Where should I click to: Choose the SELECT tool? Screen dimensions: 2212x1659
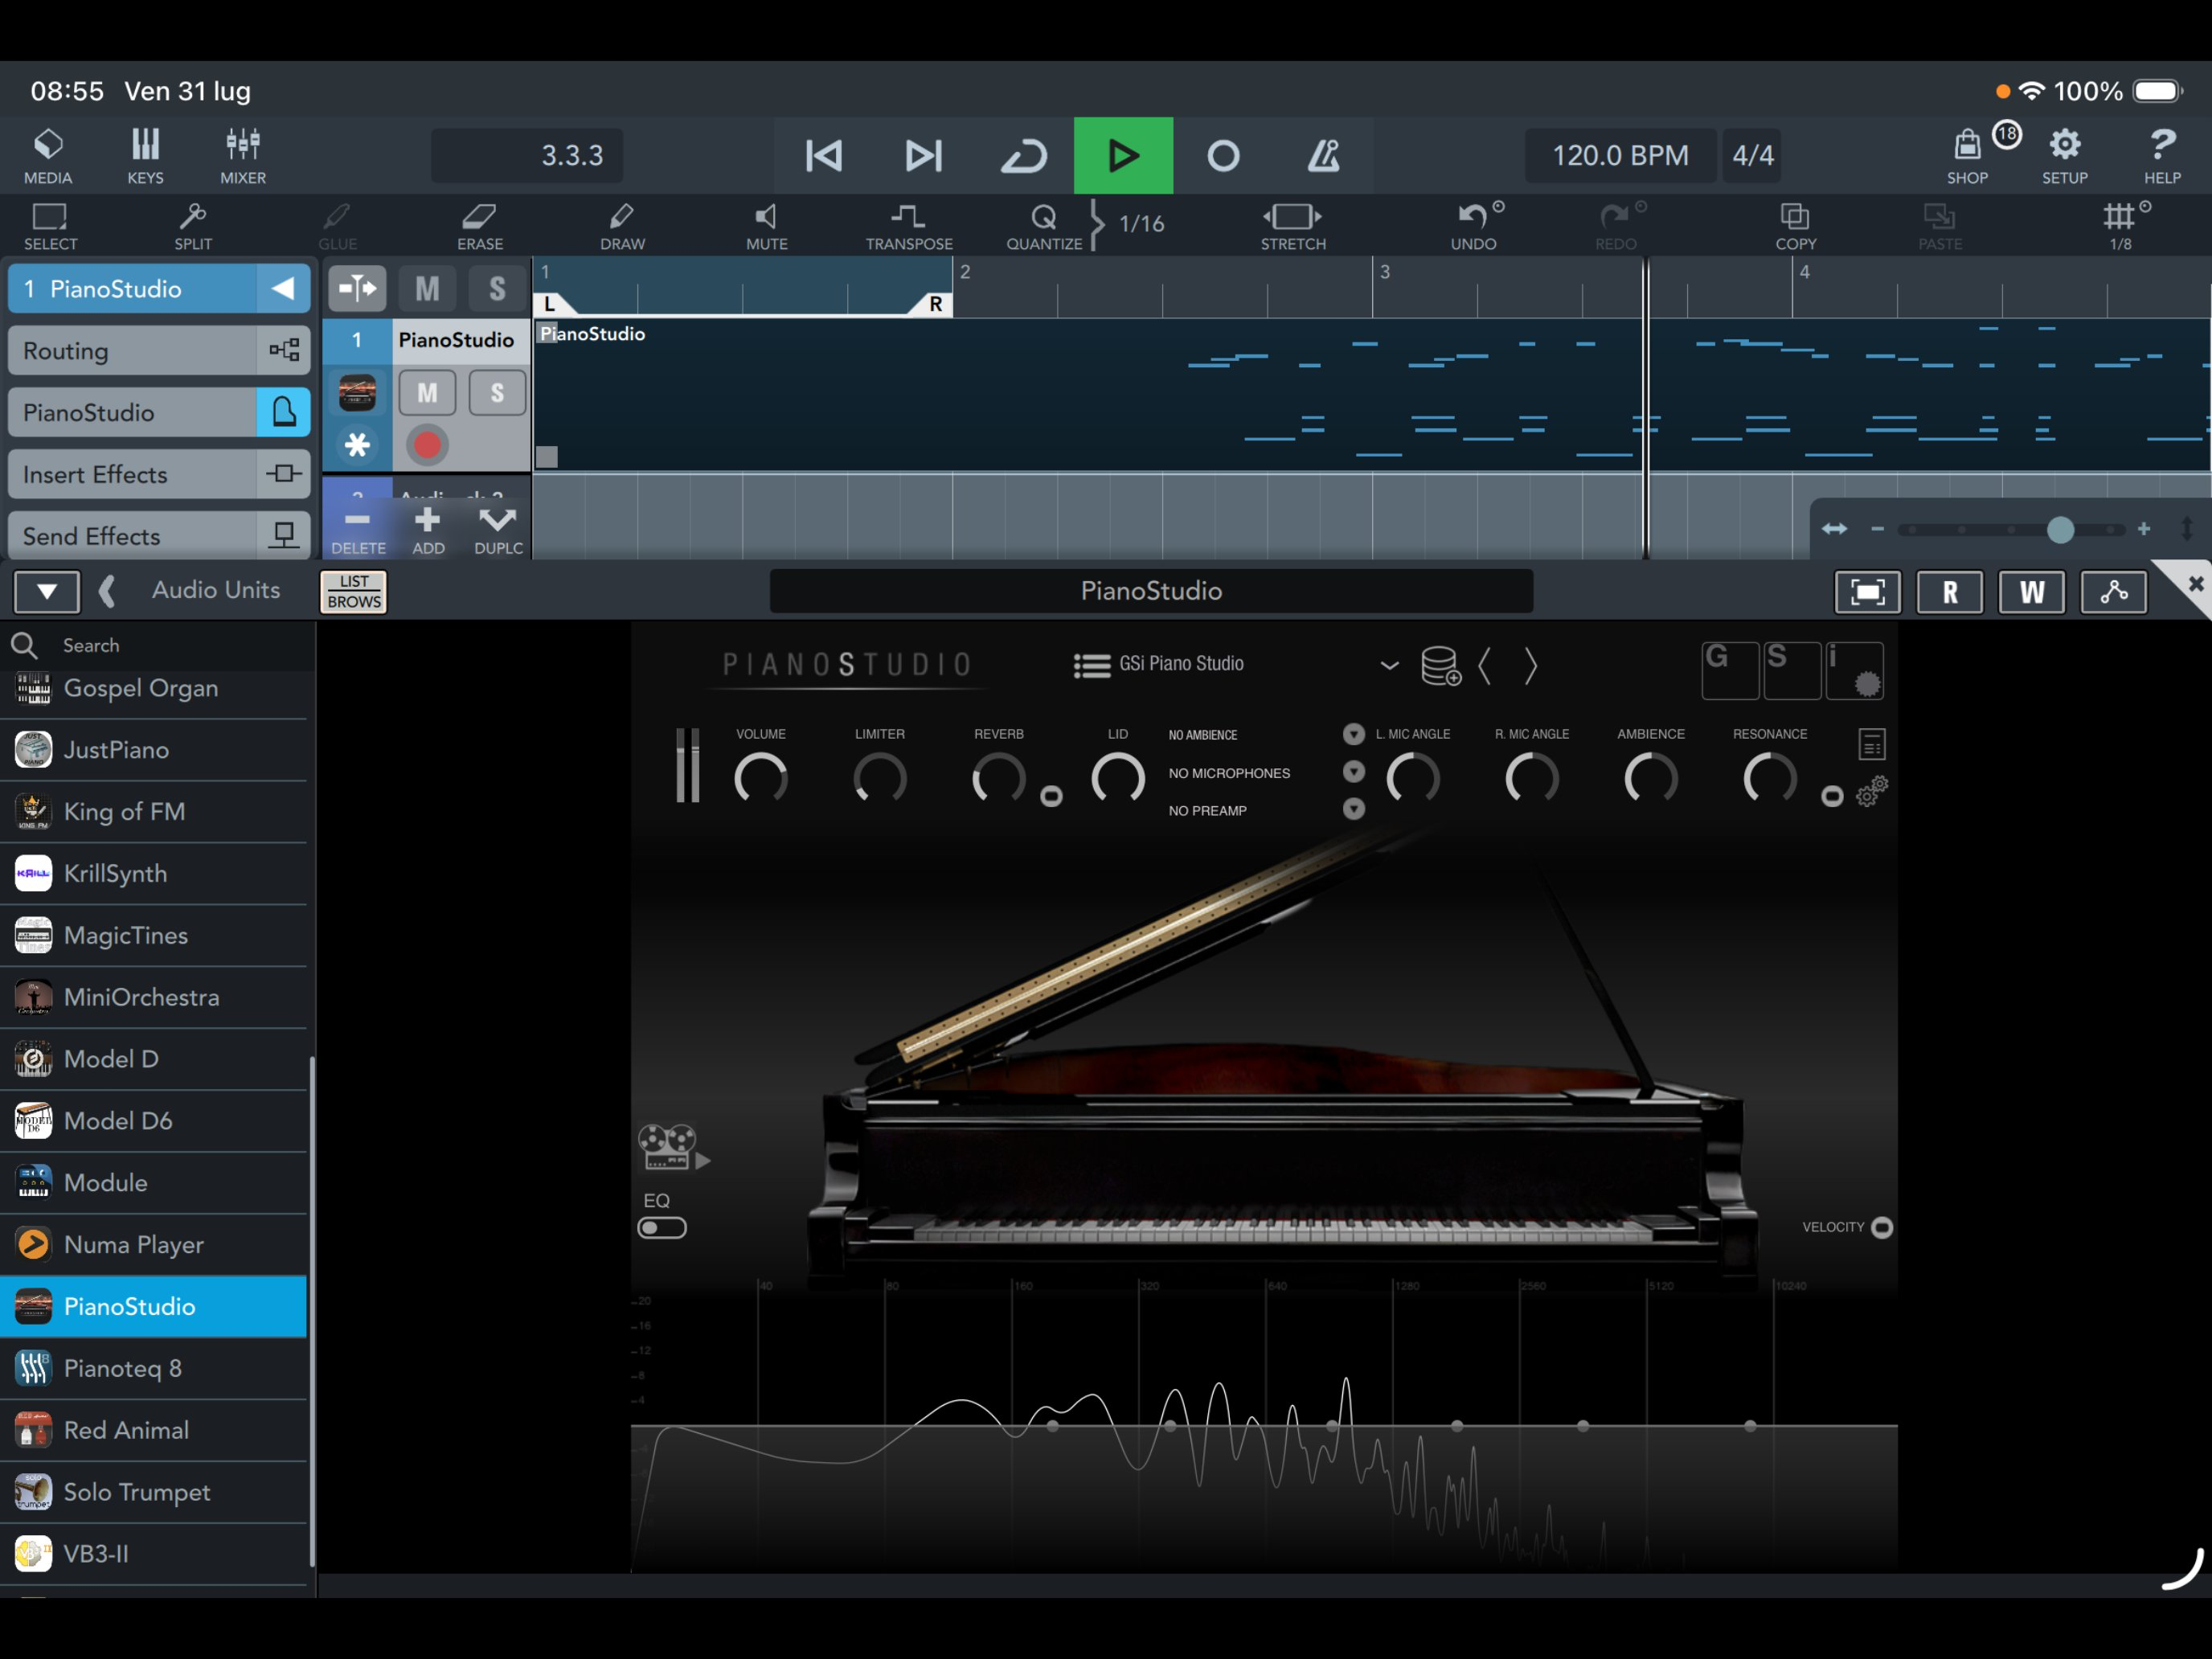pos(50,226)
